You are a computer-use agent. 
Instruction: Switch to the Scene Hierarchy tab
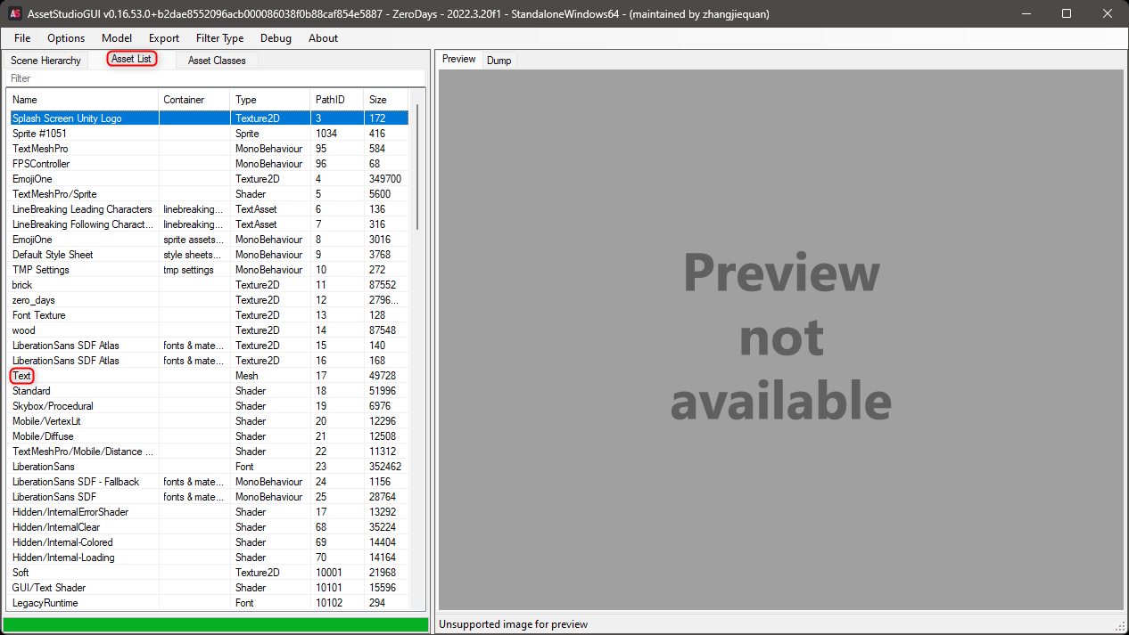point(45,60)
